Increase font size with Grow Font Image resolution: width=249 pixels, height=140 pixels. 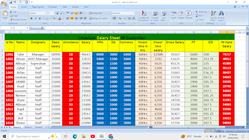point(57,13)
